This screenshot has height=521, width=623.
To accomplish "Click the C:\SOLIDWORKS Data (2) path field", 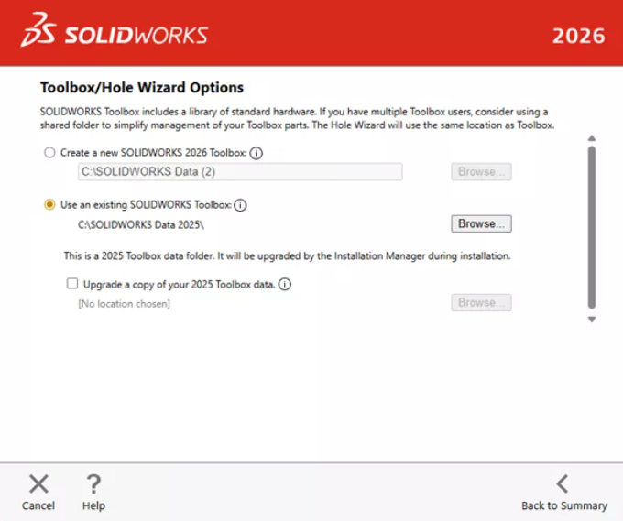I will coord(240,171).
